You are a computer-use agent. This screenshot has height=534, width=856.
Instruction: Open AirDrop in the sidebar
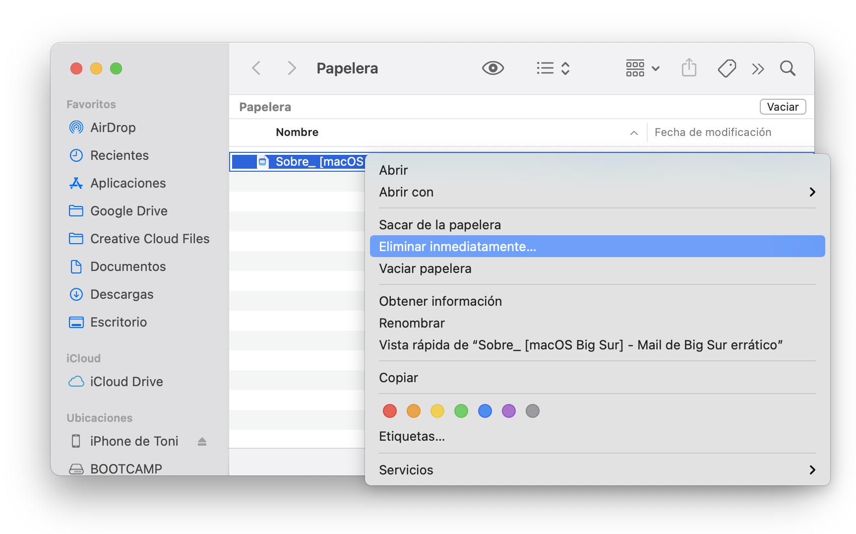(x=113, y=128)
